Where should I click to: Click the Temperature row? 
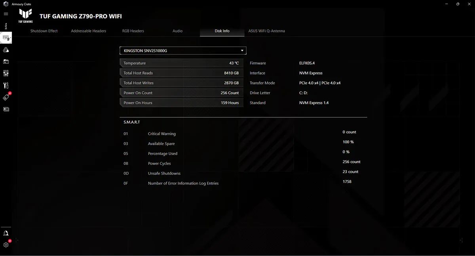[x=181, y=63]
